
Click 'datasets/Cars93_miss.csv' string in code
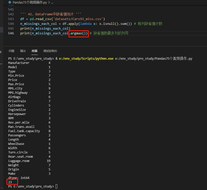click(78, 19)
